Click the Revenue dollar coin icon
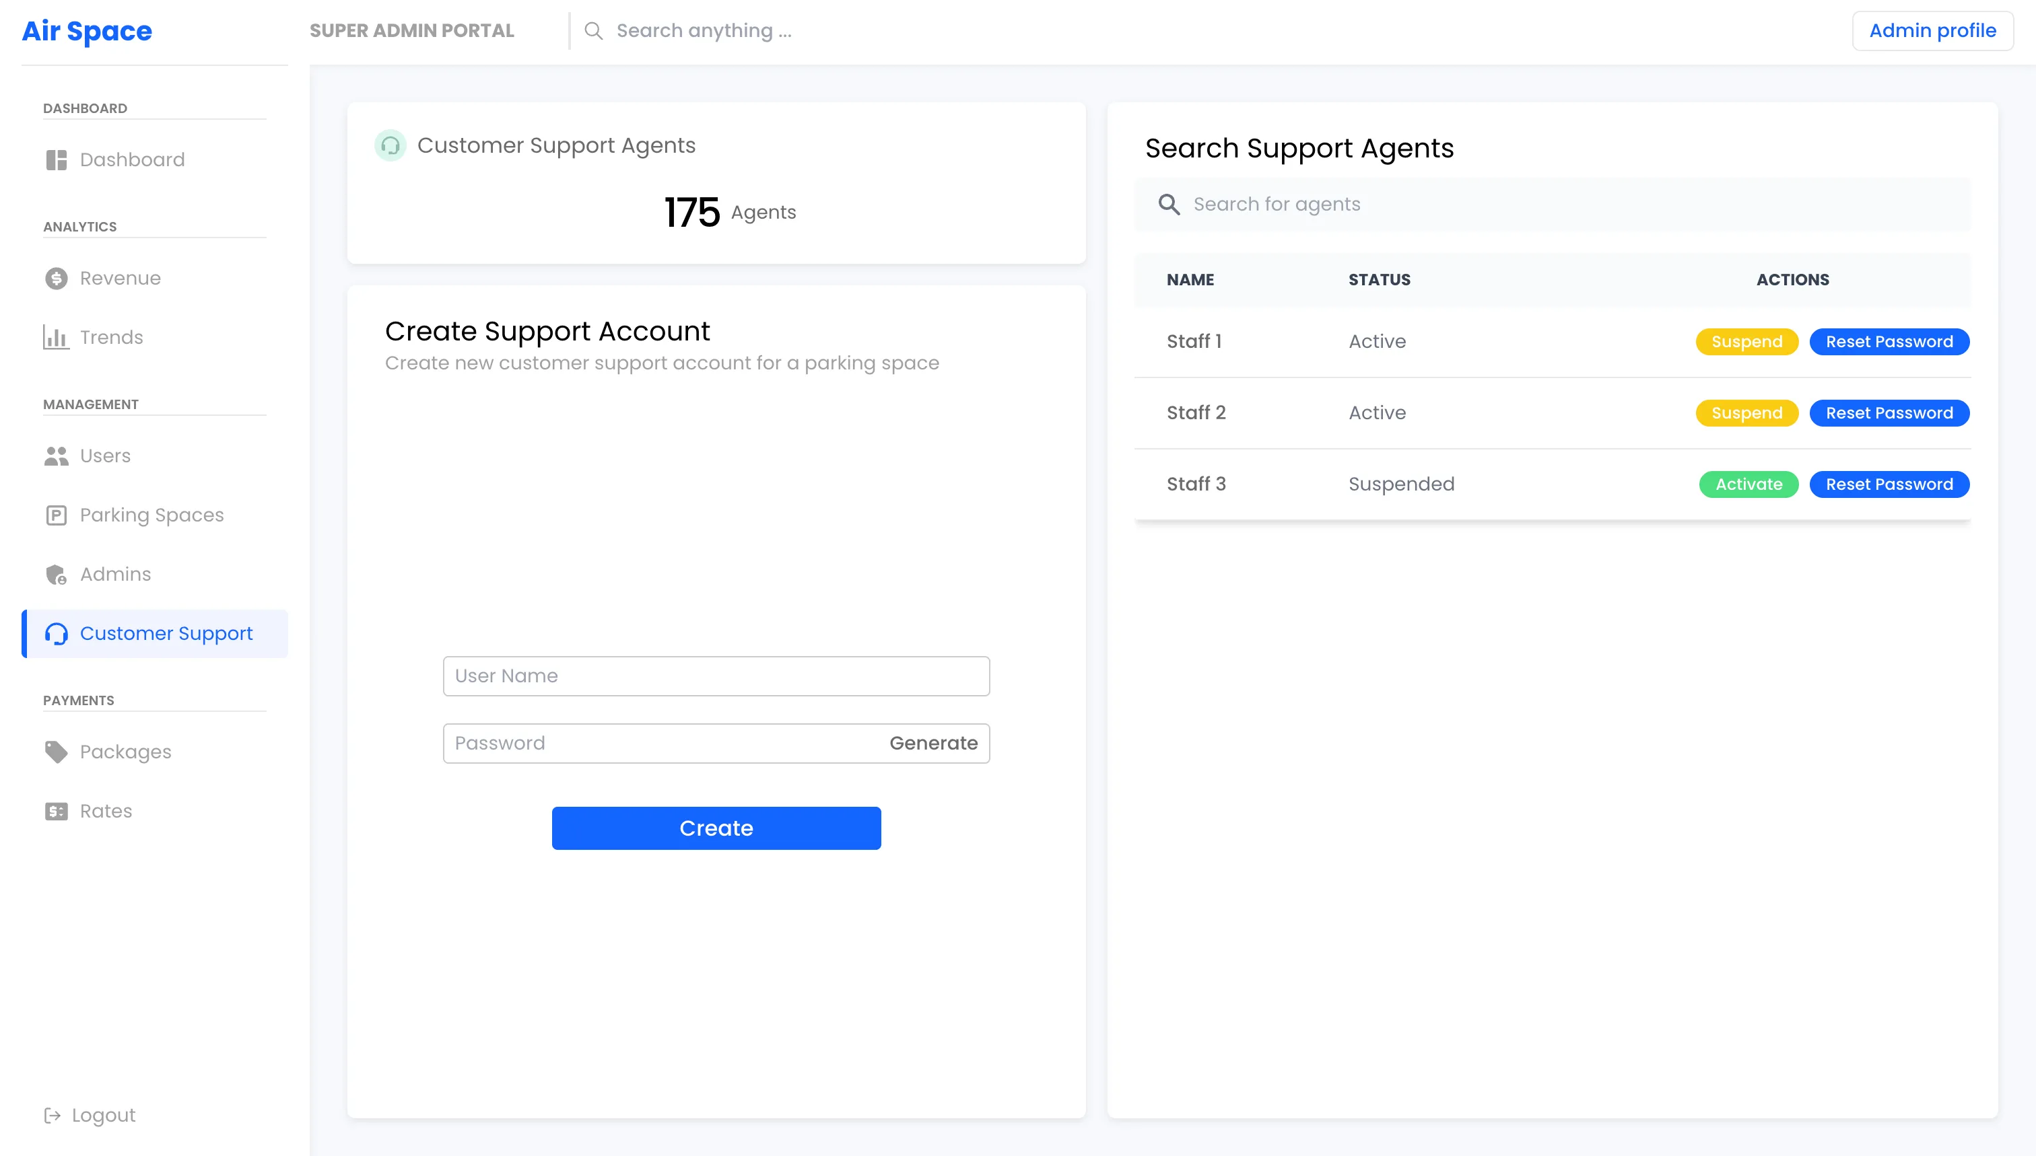2036x1156 pixels. point(57,278)
